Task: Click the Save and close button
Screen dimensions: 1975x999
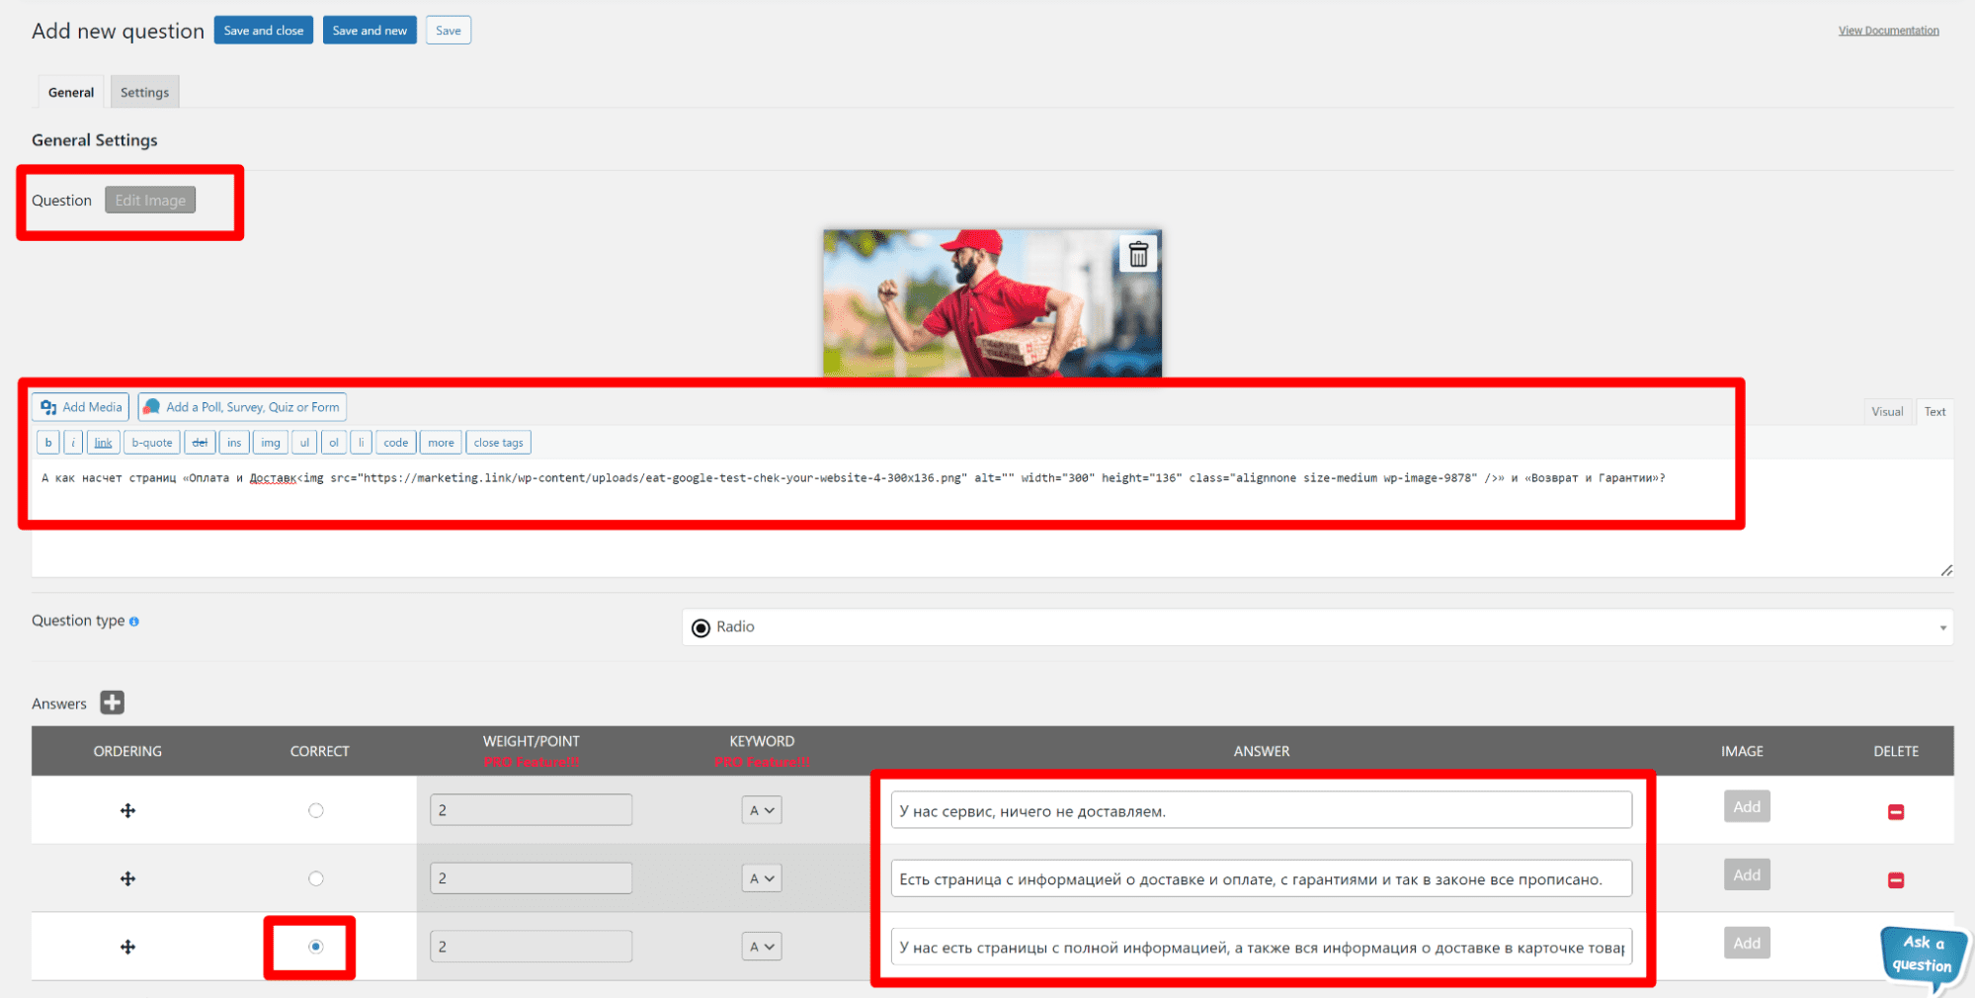Action: point(263,31)
